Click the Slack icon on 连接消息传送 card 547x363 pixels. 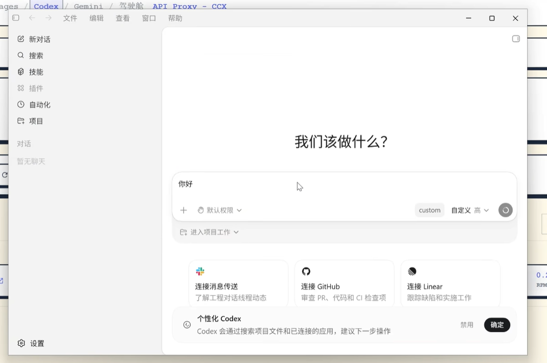pyautogui.click(x=200, y=271)
